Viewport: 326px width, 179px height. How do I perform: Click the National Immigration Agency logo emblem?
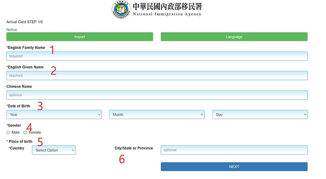(121, 10)
